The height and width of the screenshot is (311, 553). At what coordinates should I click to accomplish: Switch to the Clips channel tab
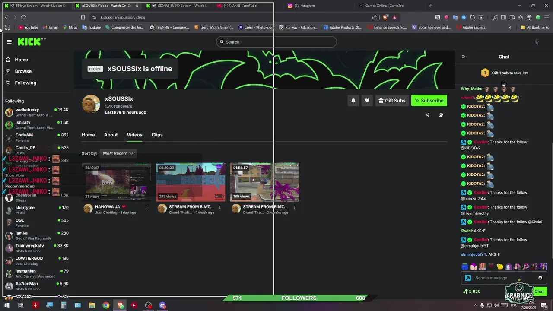point(157,135)
